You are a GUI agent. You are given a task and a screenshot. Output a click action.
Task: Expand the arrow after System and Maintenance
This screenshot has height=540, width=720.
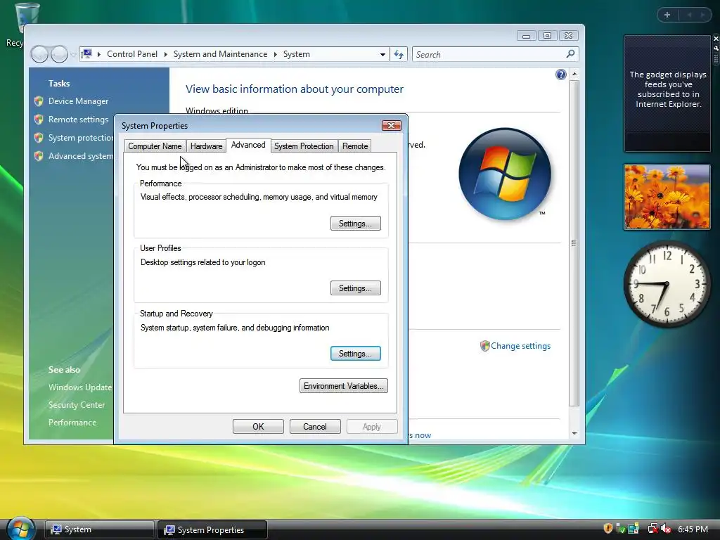coord(276,54)
